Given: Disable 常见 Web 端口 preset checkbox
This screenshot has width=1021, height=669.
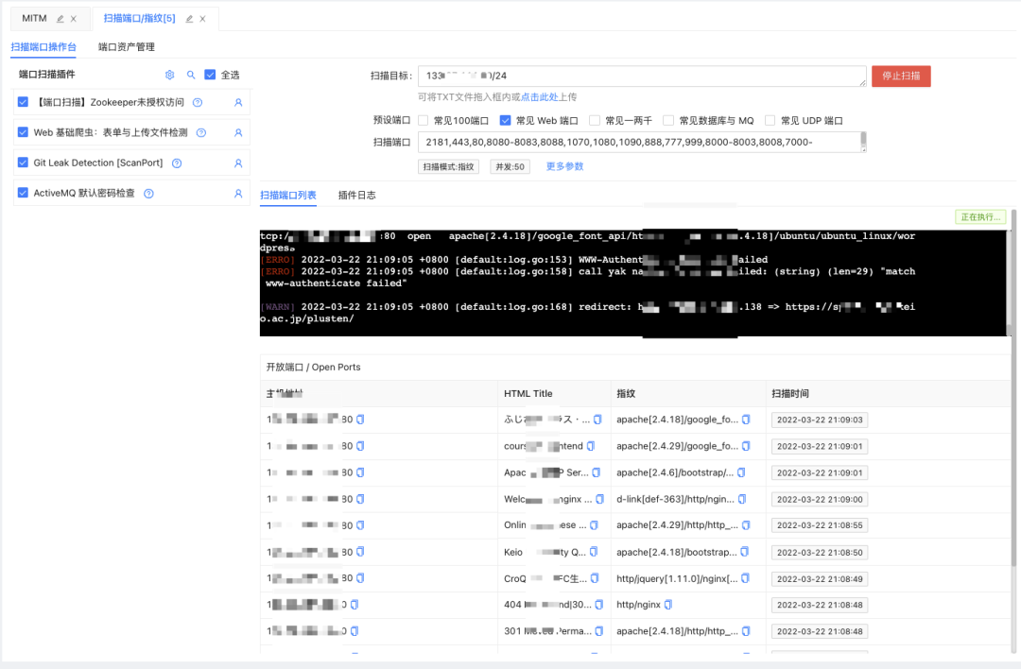Looking at the screenshot, I should click(x=505, y=120).
